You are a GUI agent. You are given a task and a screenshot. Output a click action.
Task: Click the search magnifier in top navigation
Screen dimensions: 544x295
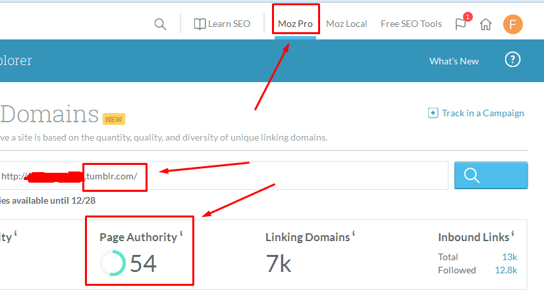(160, 24)
